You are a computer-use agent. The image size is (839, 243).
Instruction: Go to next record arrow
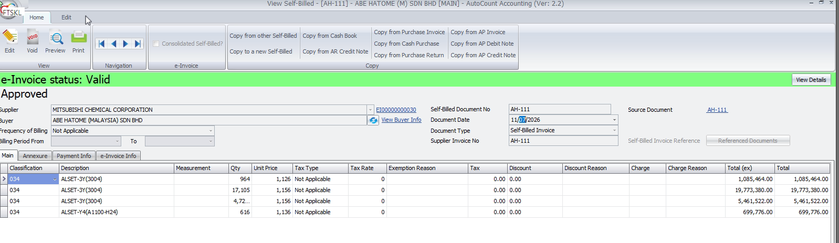pyautogui.click(x=125, y=44)
